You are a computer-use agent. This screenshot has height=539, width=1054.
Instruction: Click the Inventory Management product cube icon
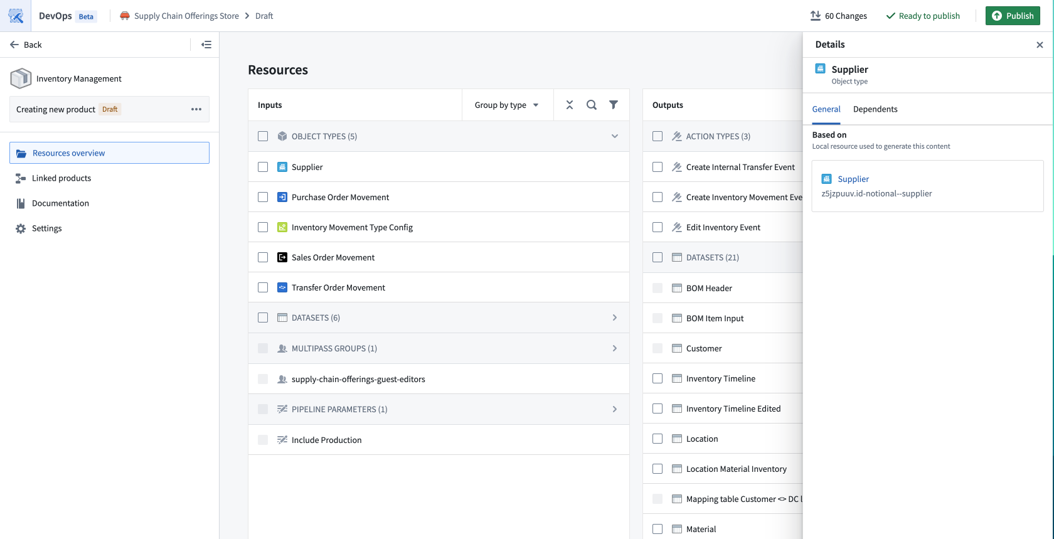click(x=21, y=78)
